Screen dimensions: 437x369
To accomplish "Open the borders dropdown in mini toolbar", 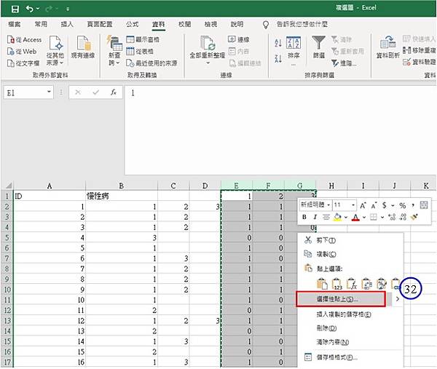I will (x=382, y=217).
